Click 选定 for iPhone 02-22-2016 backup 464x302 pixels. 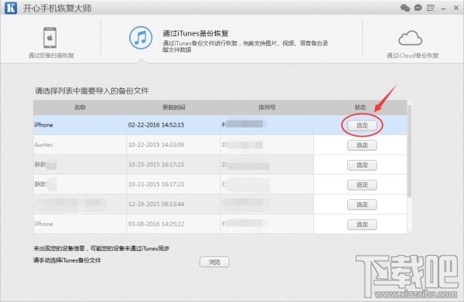[x=362, y=125]
